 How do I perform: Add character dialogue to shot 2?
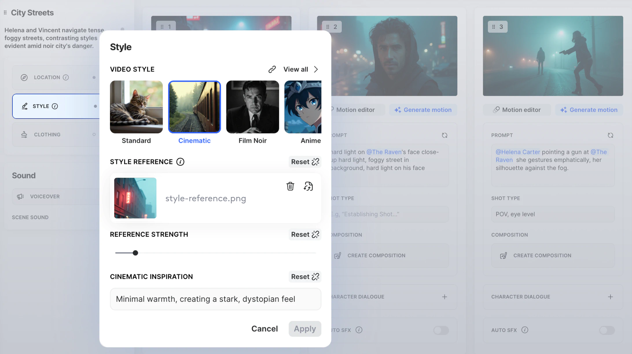click(444, 297)
